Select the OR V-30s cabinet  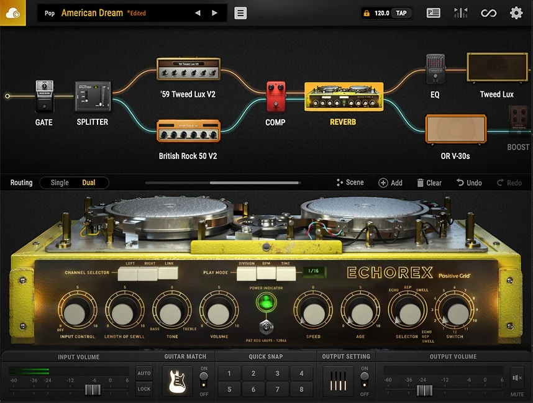[456, 129]
